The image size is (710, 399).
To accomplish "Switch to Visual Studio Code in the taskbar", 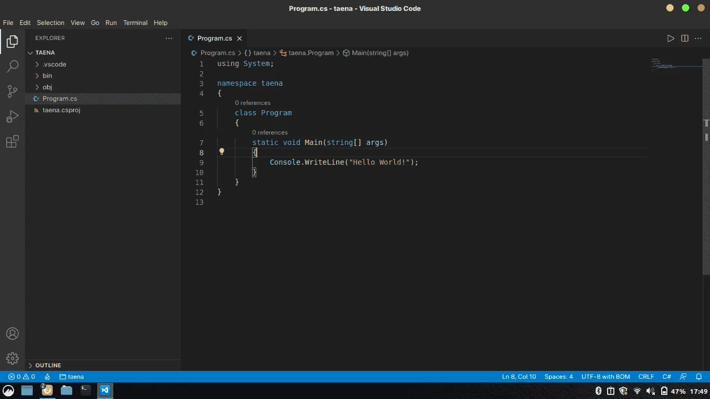I will (x=105, y=391).
